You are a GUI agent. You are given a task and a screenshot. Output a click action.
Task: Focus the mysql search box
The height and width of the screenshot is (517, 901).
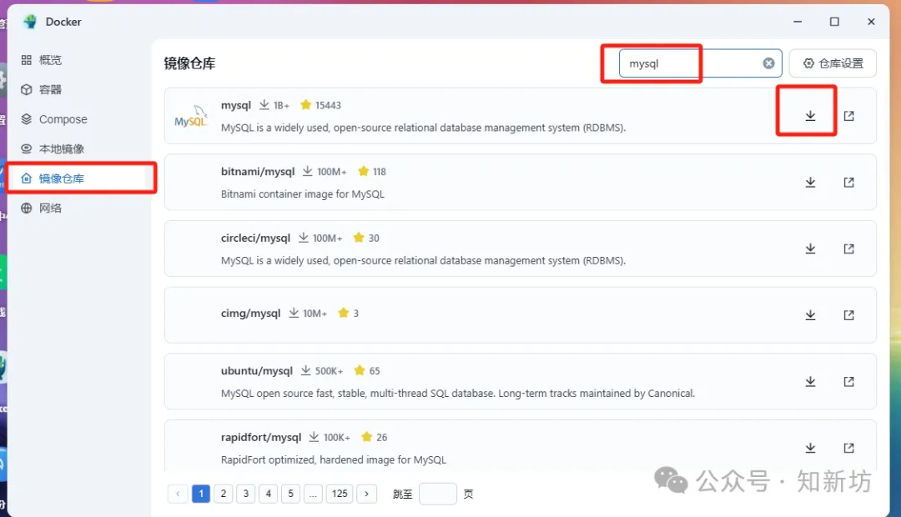click(688, 63)
